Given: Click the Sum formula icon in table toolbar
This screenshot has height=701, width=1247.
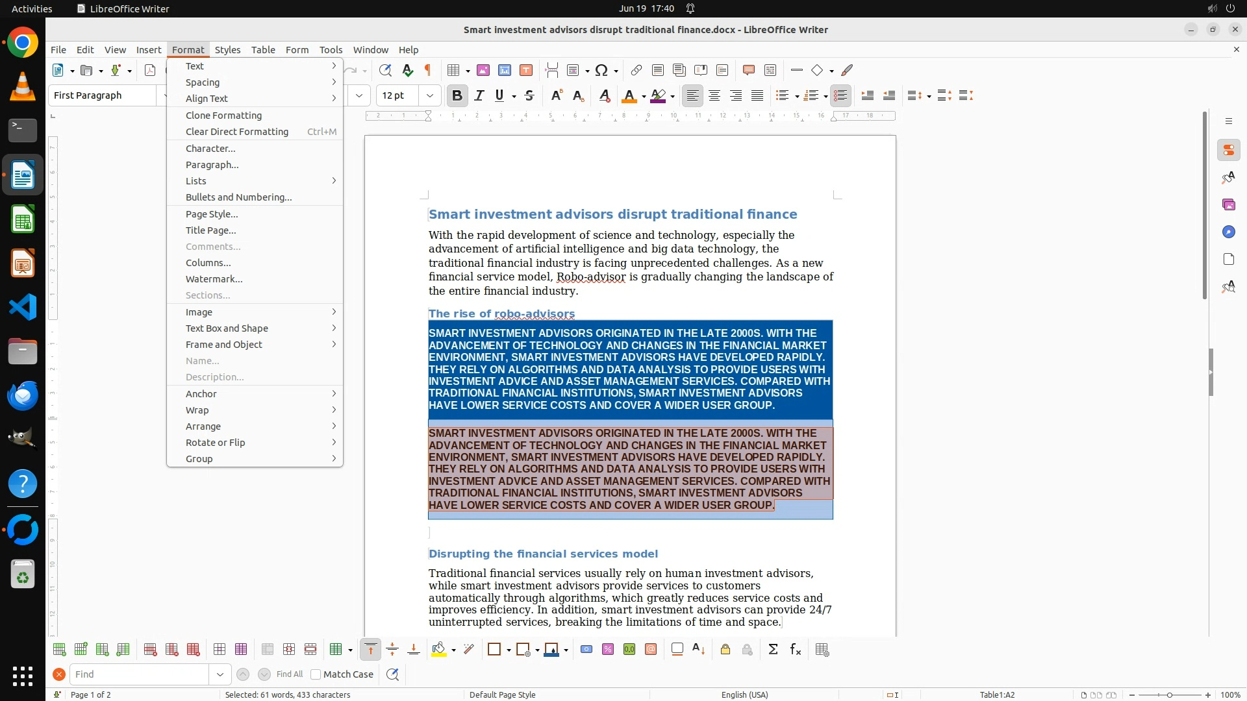Looking at the screenshot, I should 773,650.
